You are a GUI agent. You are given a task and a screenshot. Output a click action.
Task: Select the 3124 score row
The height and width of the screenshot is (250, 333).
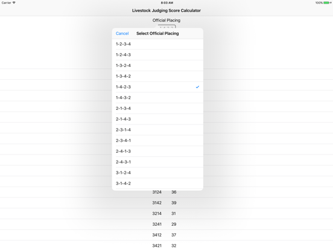(166, 192)
